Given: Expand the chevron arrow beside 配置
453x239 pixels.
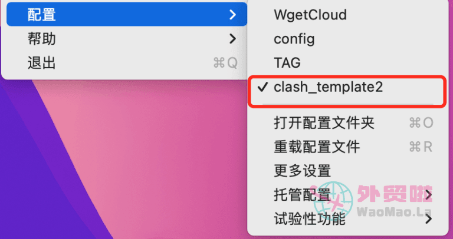Looking at the screenshot, I should pos(232,14).
